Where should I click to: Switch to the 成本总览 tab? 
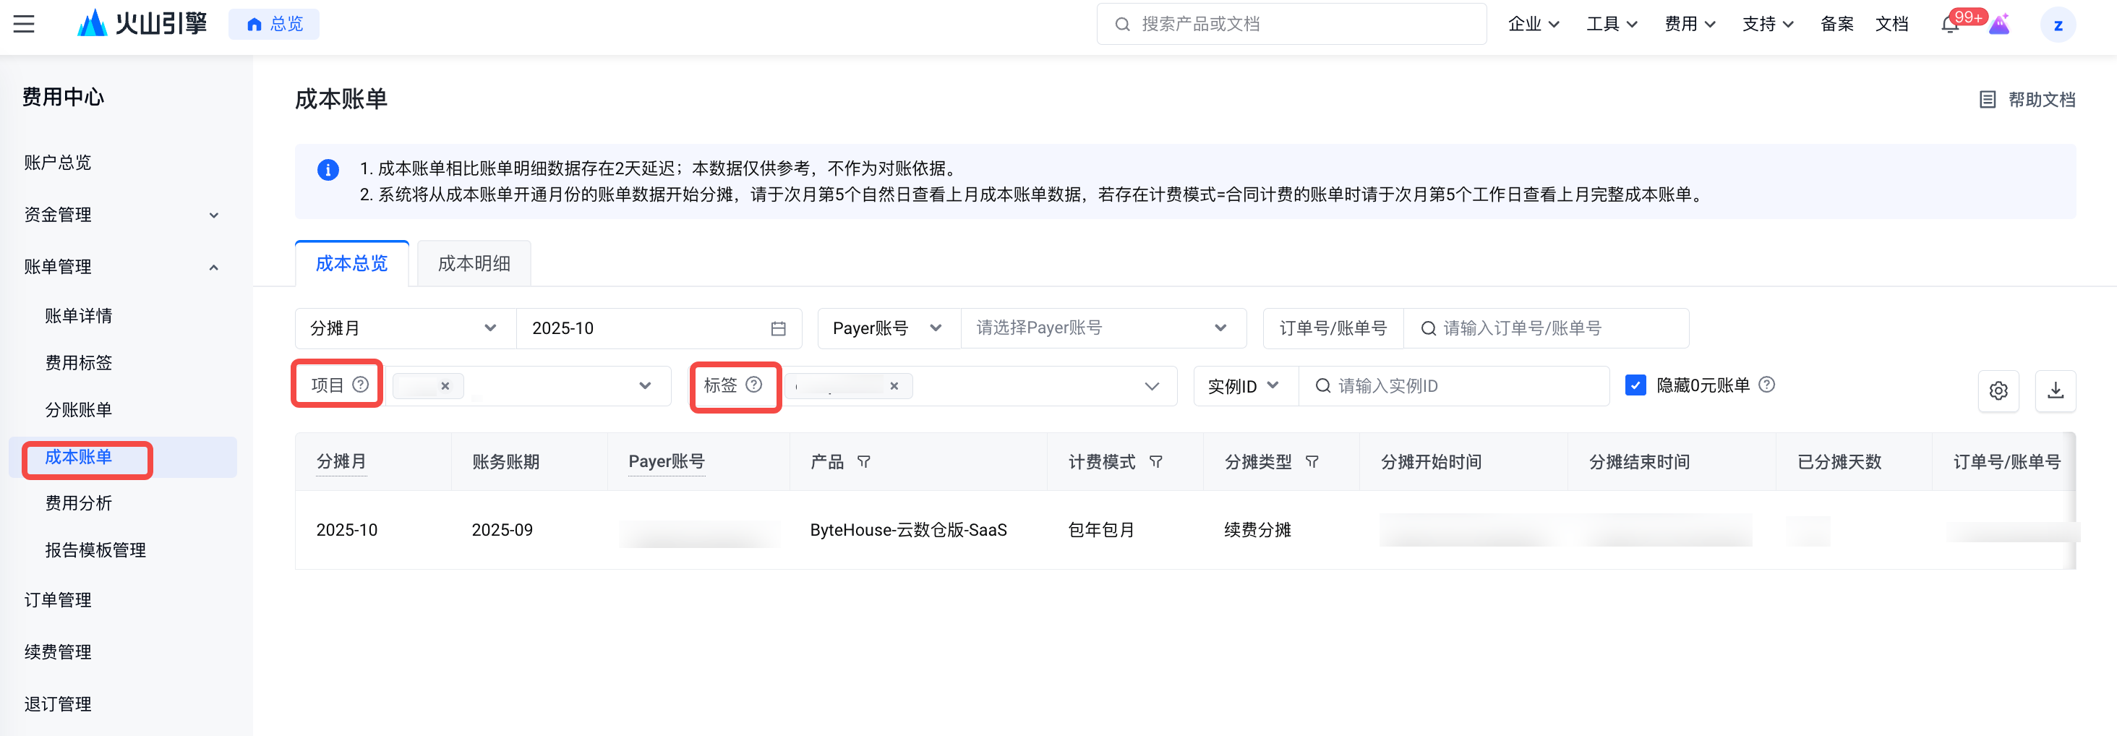pos(351,264)
